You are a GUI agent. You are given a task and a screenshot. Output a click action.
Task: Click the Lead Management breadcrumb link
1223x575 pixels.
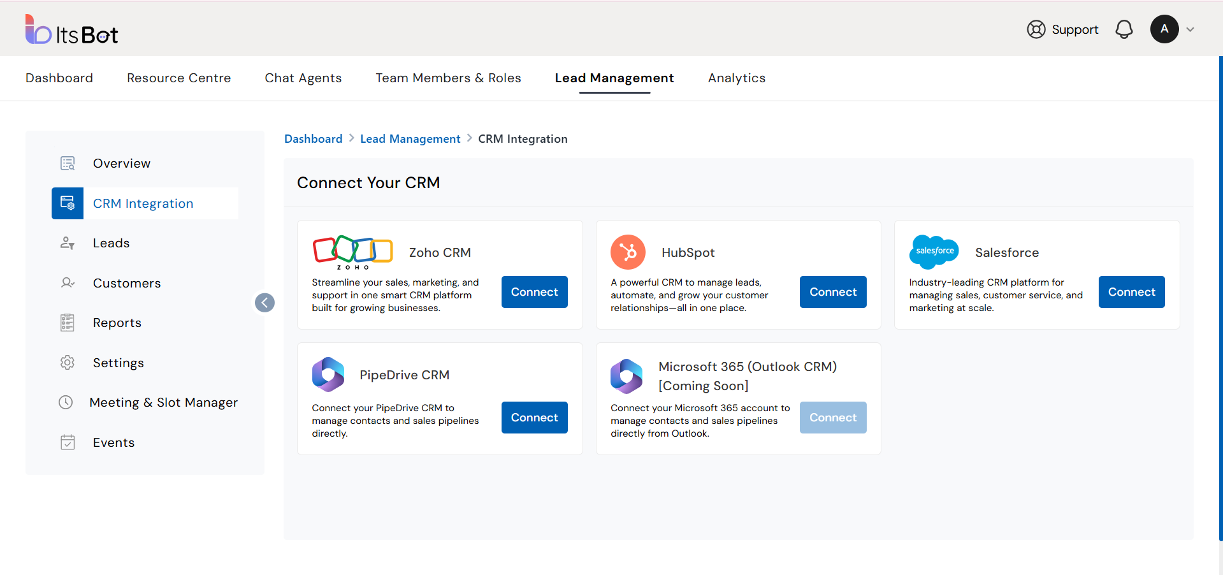click(x=410, y=139)
